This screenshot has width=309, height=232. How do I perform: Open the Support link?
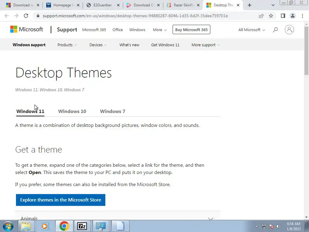[67, 30]
